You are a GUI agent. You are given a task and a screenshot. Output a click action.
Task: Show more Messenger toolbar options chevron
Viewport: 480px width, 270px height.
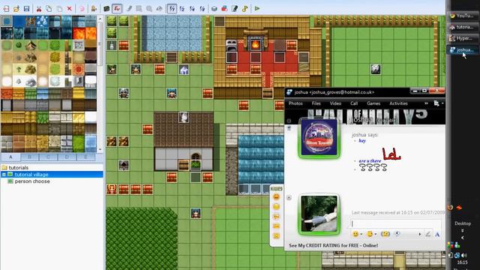tap(426, 103)
